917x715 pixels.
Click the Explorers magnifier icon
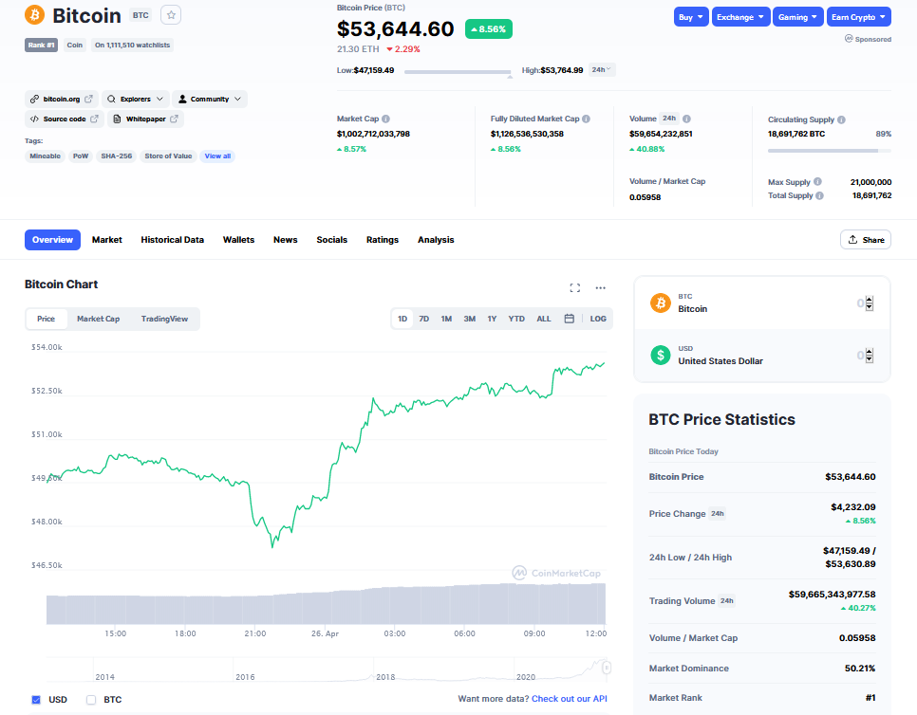[111, 99]
